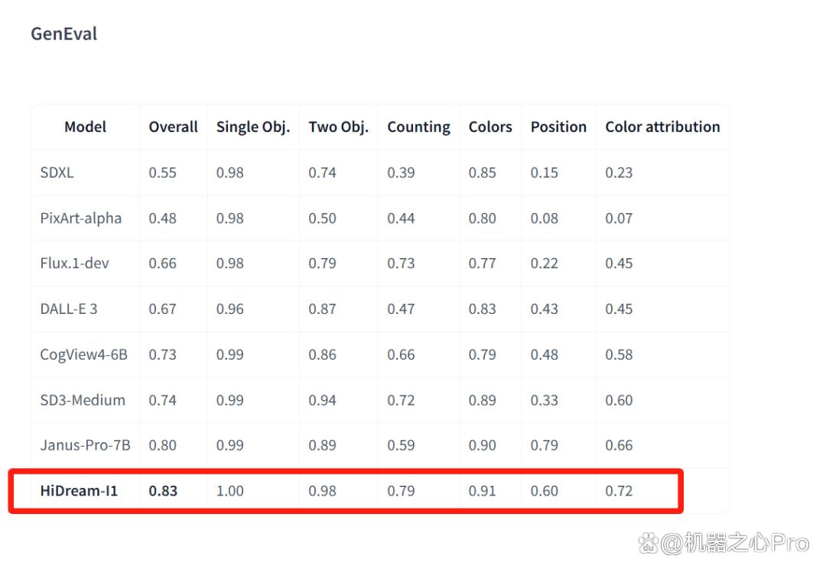Select the CogView4-6B model name

(84, 354)
